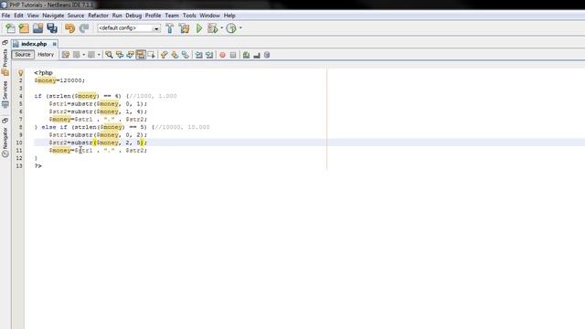Click the back navigation icon in the editor toolbar
This screenshot has width=585, height=329.
tap(77, 55)
